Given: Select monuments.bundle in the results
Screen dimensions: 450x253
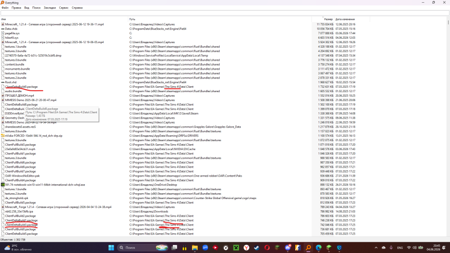Looking at the screenshot, I should [18, 69].
